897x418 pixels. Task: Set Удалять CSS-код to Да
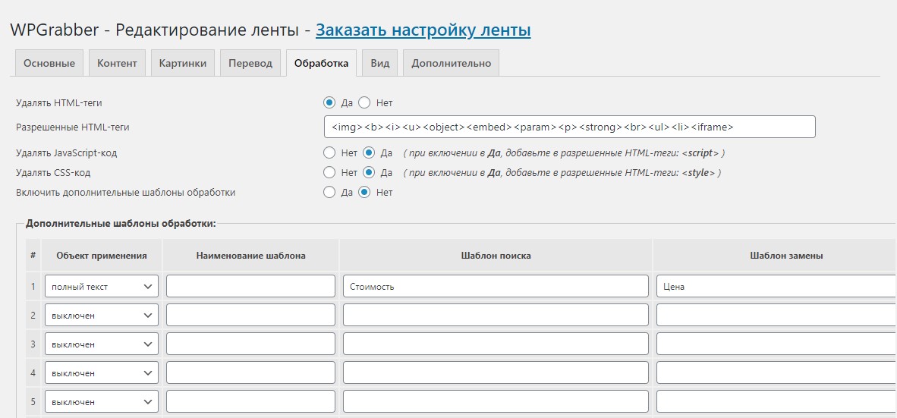pos(368,172)
